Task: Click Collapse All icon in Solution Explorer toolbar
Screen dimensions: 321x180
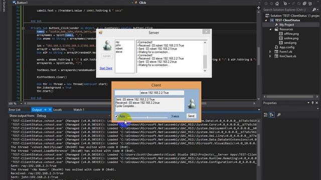Action: (304, 3)
